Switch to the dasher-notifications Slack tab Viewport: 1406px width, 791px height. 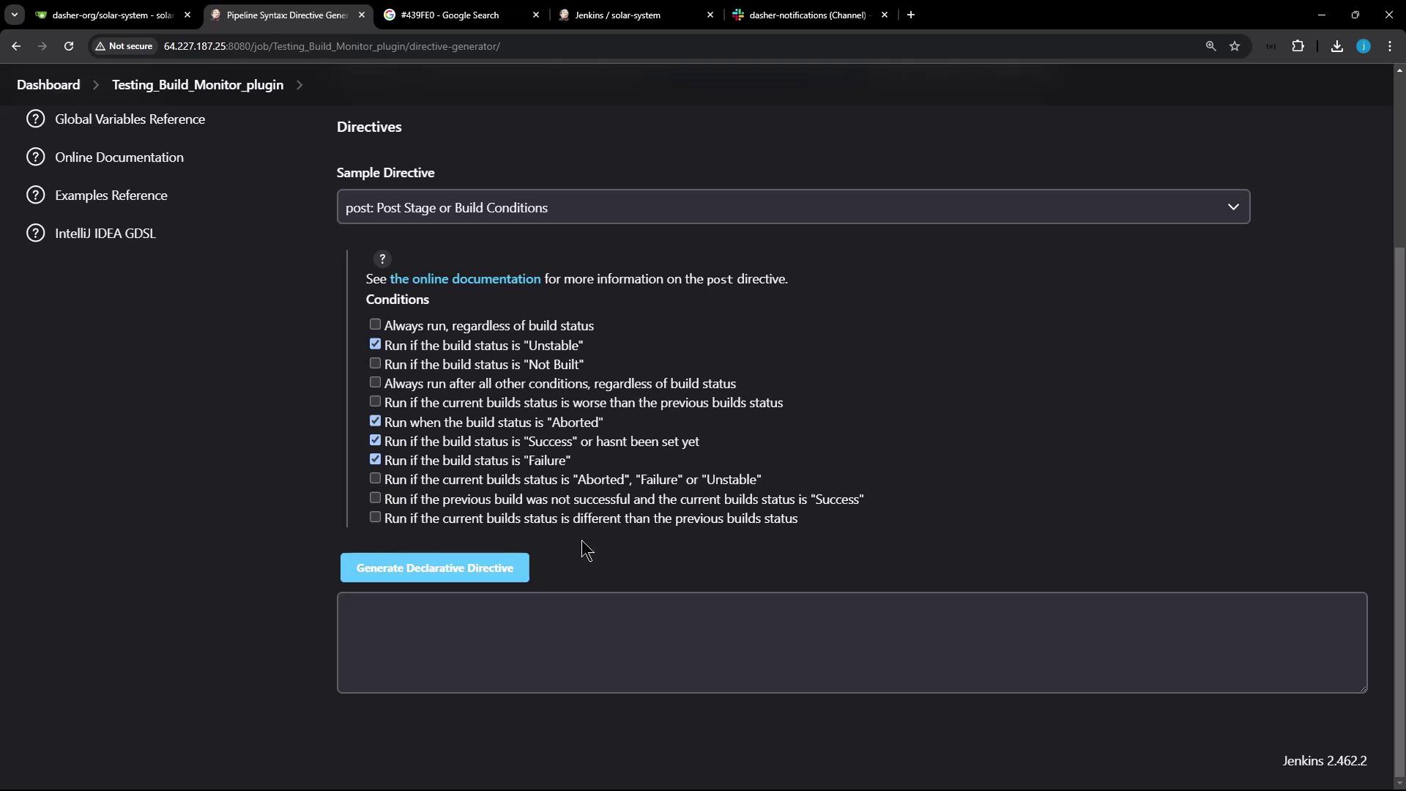[x=806, y=15]
